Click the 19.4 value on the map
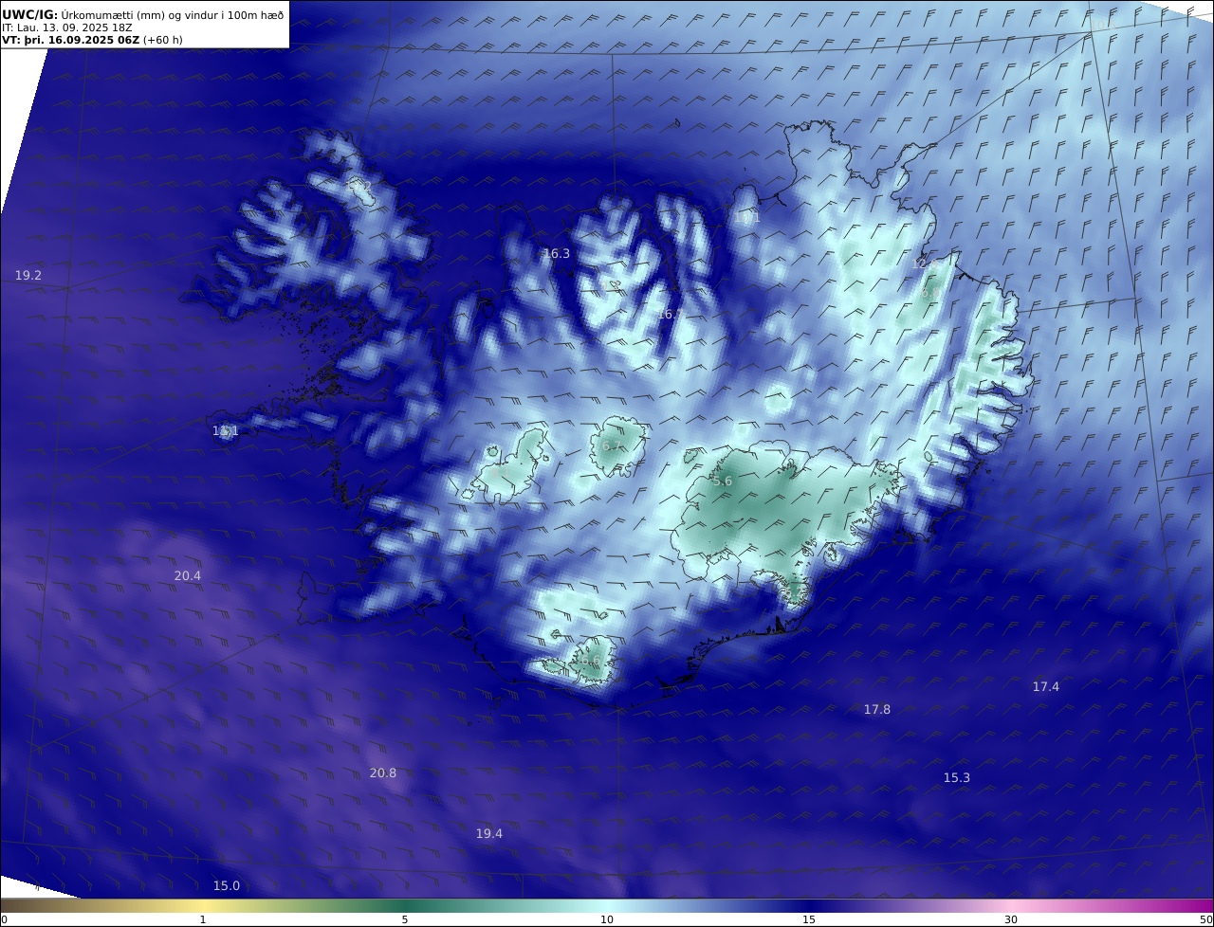1214x927 pixels. 489,834
